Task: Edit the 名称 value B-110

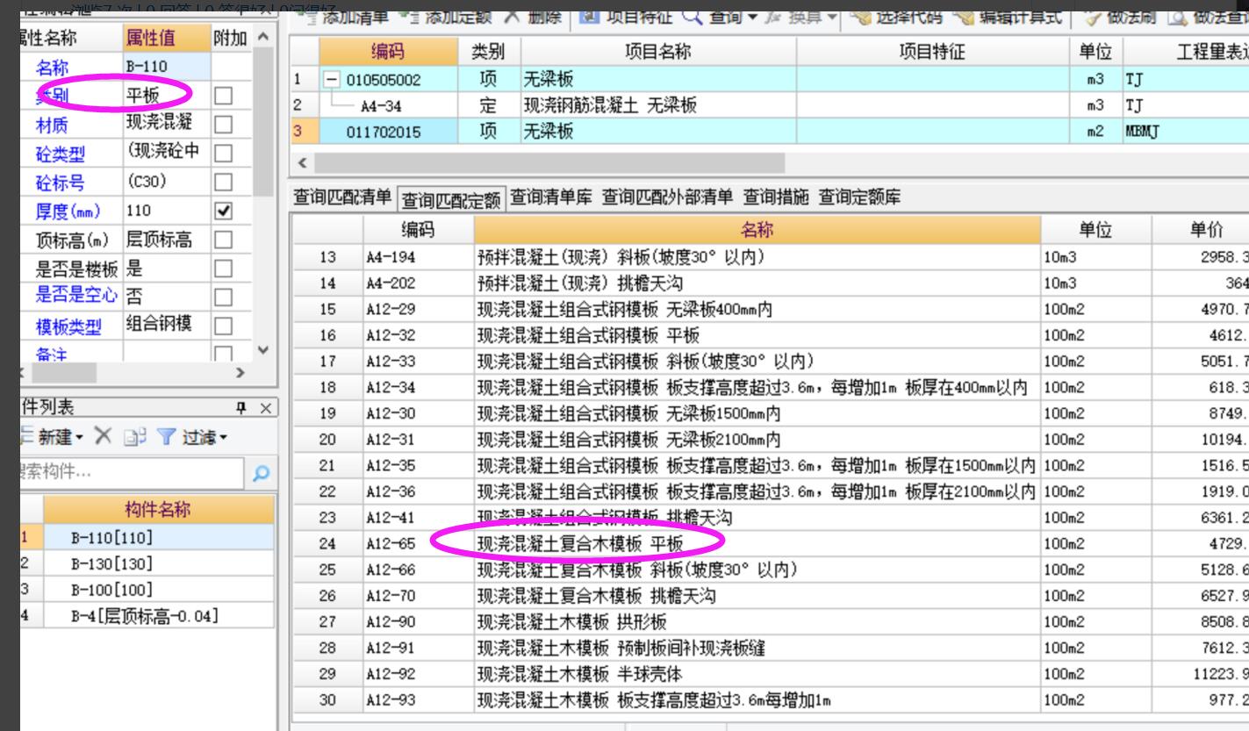Action: coord(166,67)
